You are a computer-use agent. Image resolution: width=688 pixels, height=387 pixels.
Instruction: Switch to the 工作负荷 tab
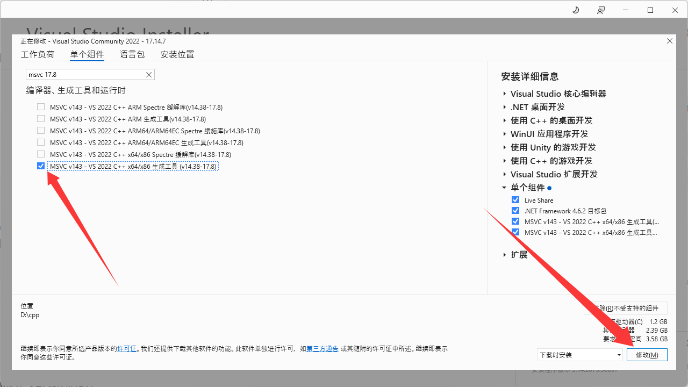38,54
